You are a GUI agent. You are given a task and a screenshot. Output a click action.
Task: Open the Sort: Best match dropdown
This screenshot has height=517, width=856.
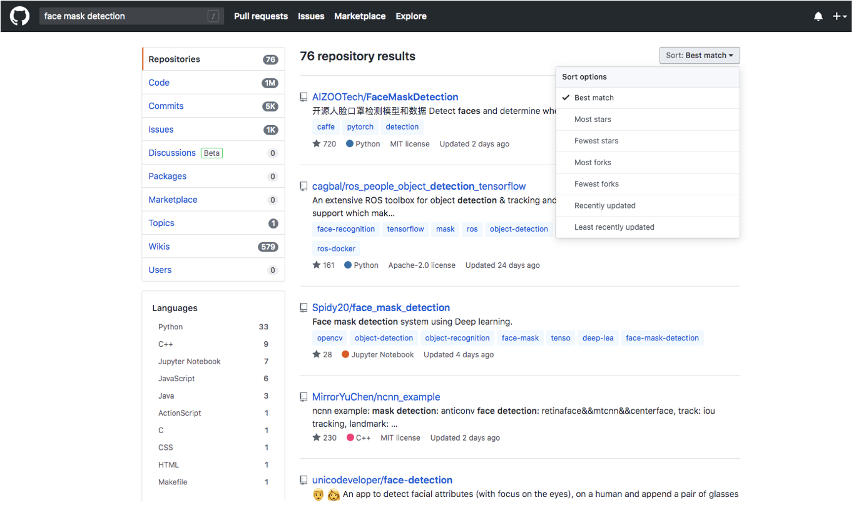700,55
